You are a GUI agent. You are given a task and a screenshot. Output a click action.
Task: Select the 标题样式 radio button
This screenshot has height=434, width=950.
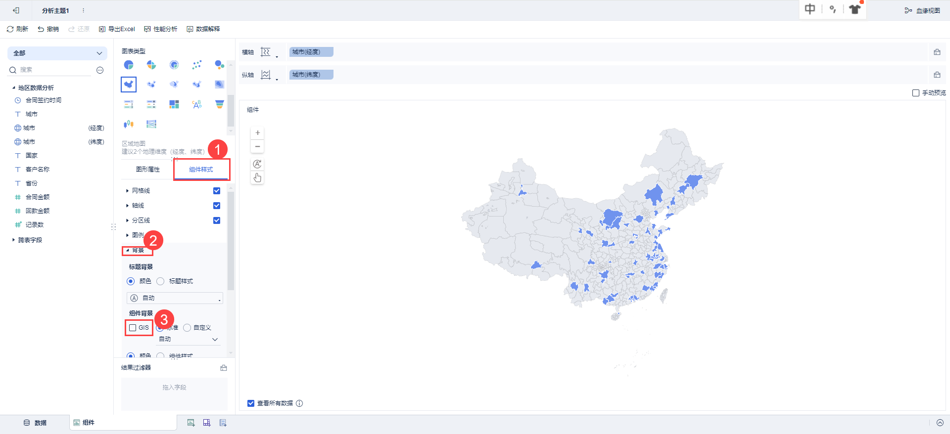point(160,281)
